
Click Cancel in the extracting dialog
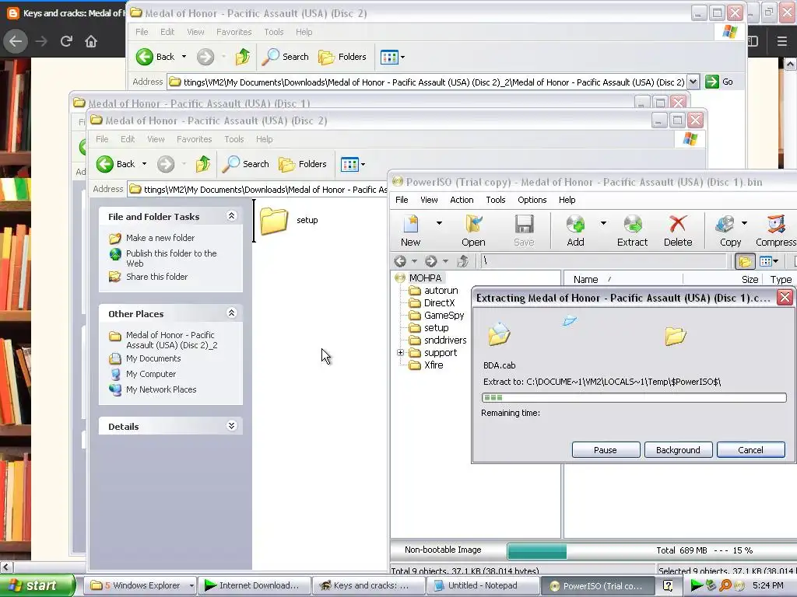(x=751, y=450)
